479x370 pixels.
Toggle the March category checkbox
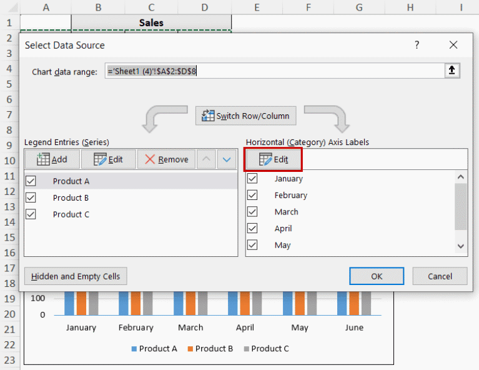pyautogui.click(x=252, y=212)
